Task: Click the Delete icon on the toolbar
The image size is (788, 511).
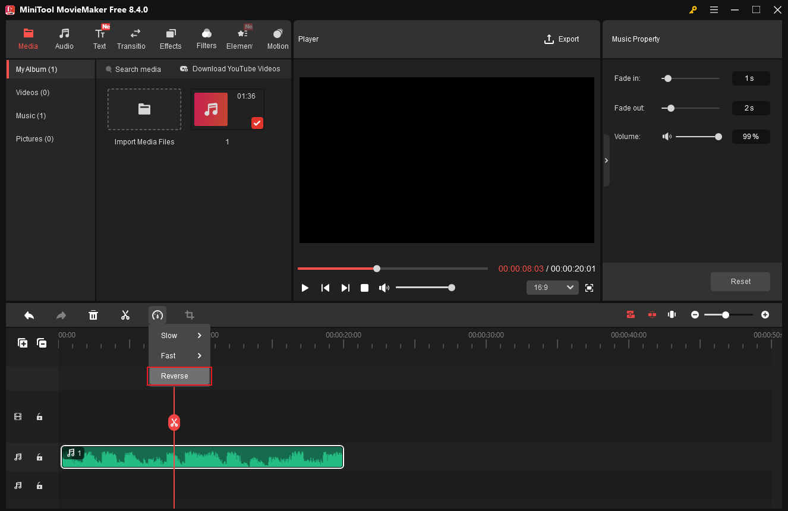Action: [x=93, y=315]
